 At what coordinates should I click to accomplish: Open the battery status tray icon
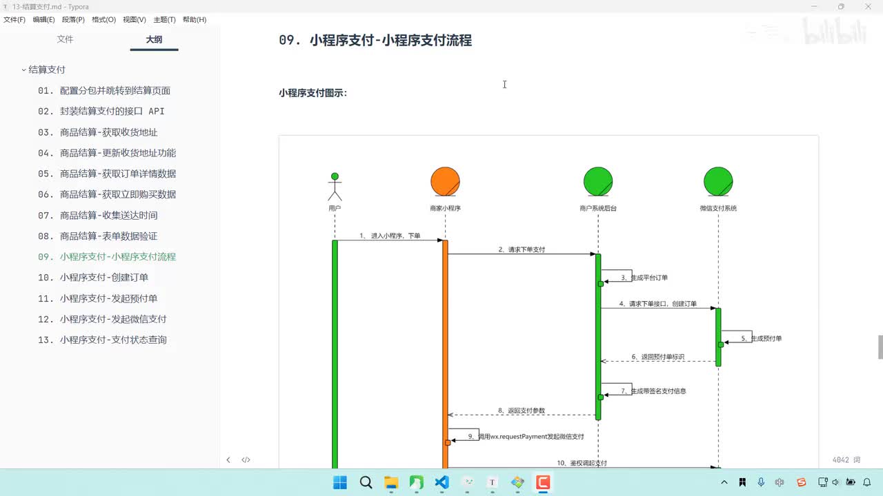pyautogui.click(x=851, y=482)
